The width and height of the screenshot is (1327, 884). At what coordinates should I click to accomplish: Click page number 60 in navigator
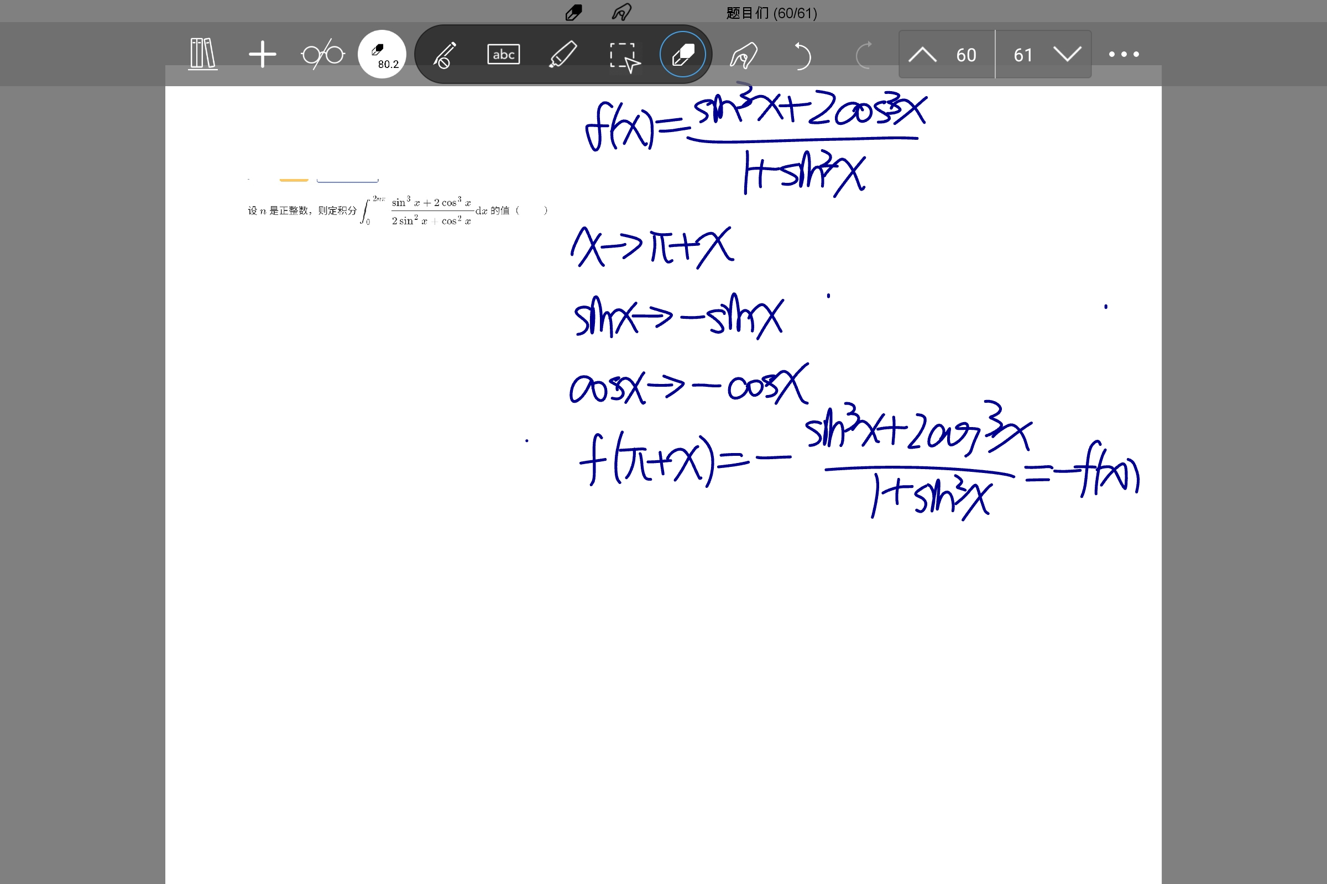[966, 55]
